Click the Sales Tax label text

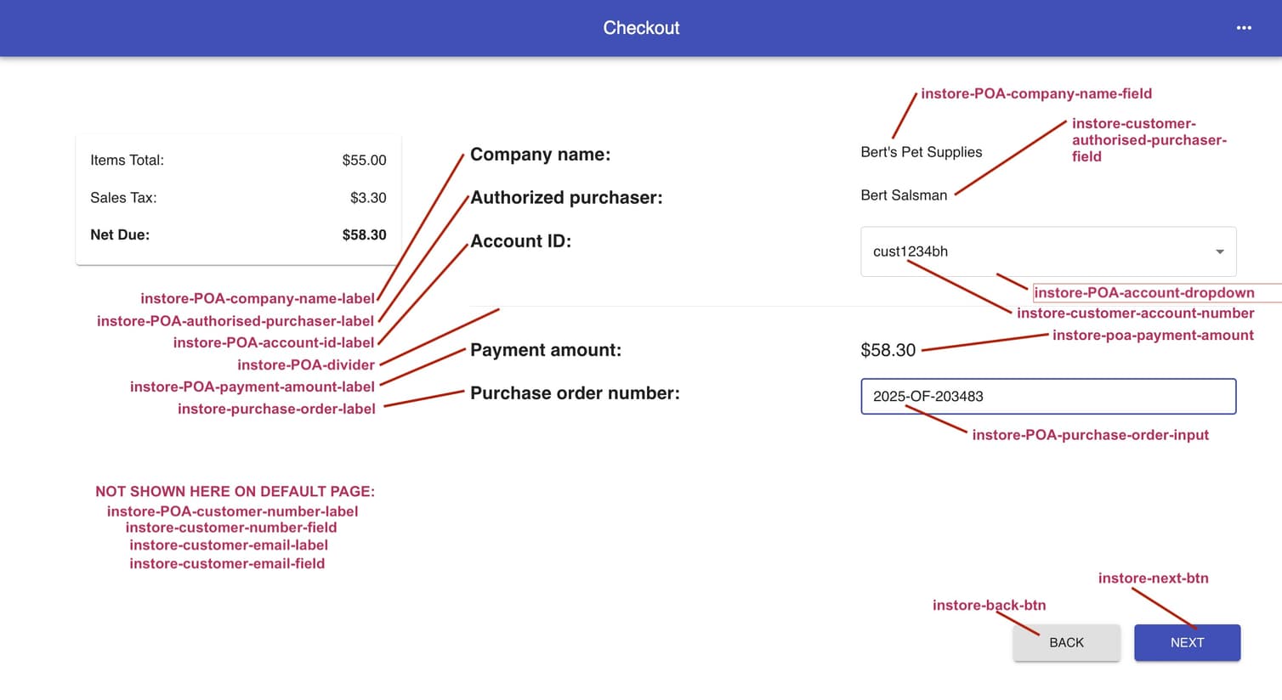coord(123,198)
